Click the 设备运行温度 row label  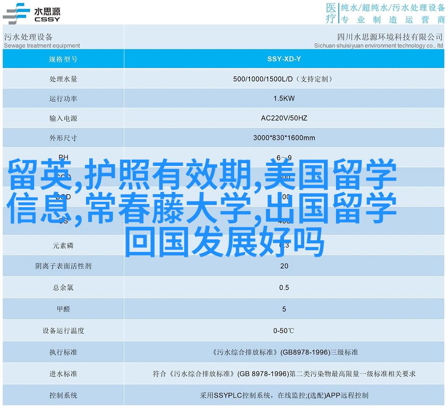click(x=63, y=331)
